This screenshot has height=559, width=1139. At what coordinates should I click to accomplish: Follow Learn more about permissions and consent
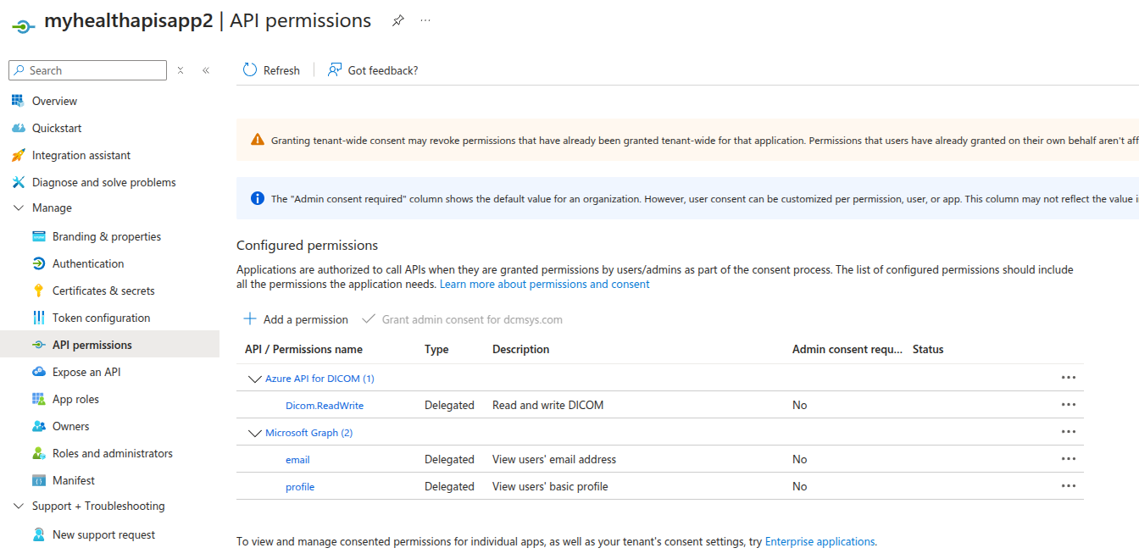544,284
